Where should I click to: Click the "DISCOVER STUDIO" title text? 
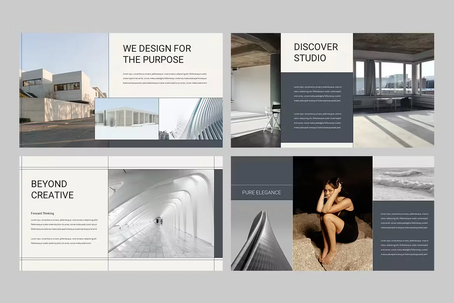315,52
